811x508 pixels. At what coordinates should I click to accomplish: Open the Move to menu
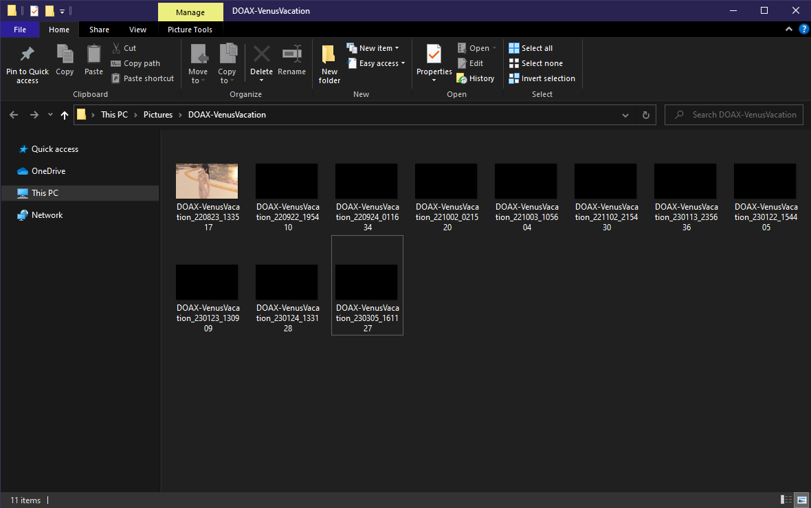tap(198, 64)
